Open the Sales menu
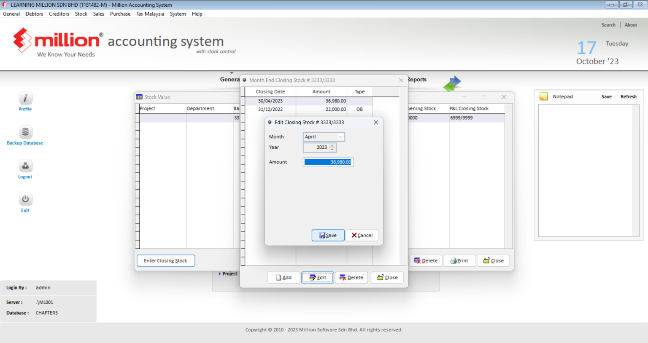648x343 pixels. pos(99,14)
